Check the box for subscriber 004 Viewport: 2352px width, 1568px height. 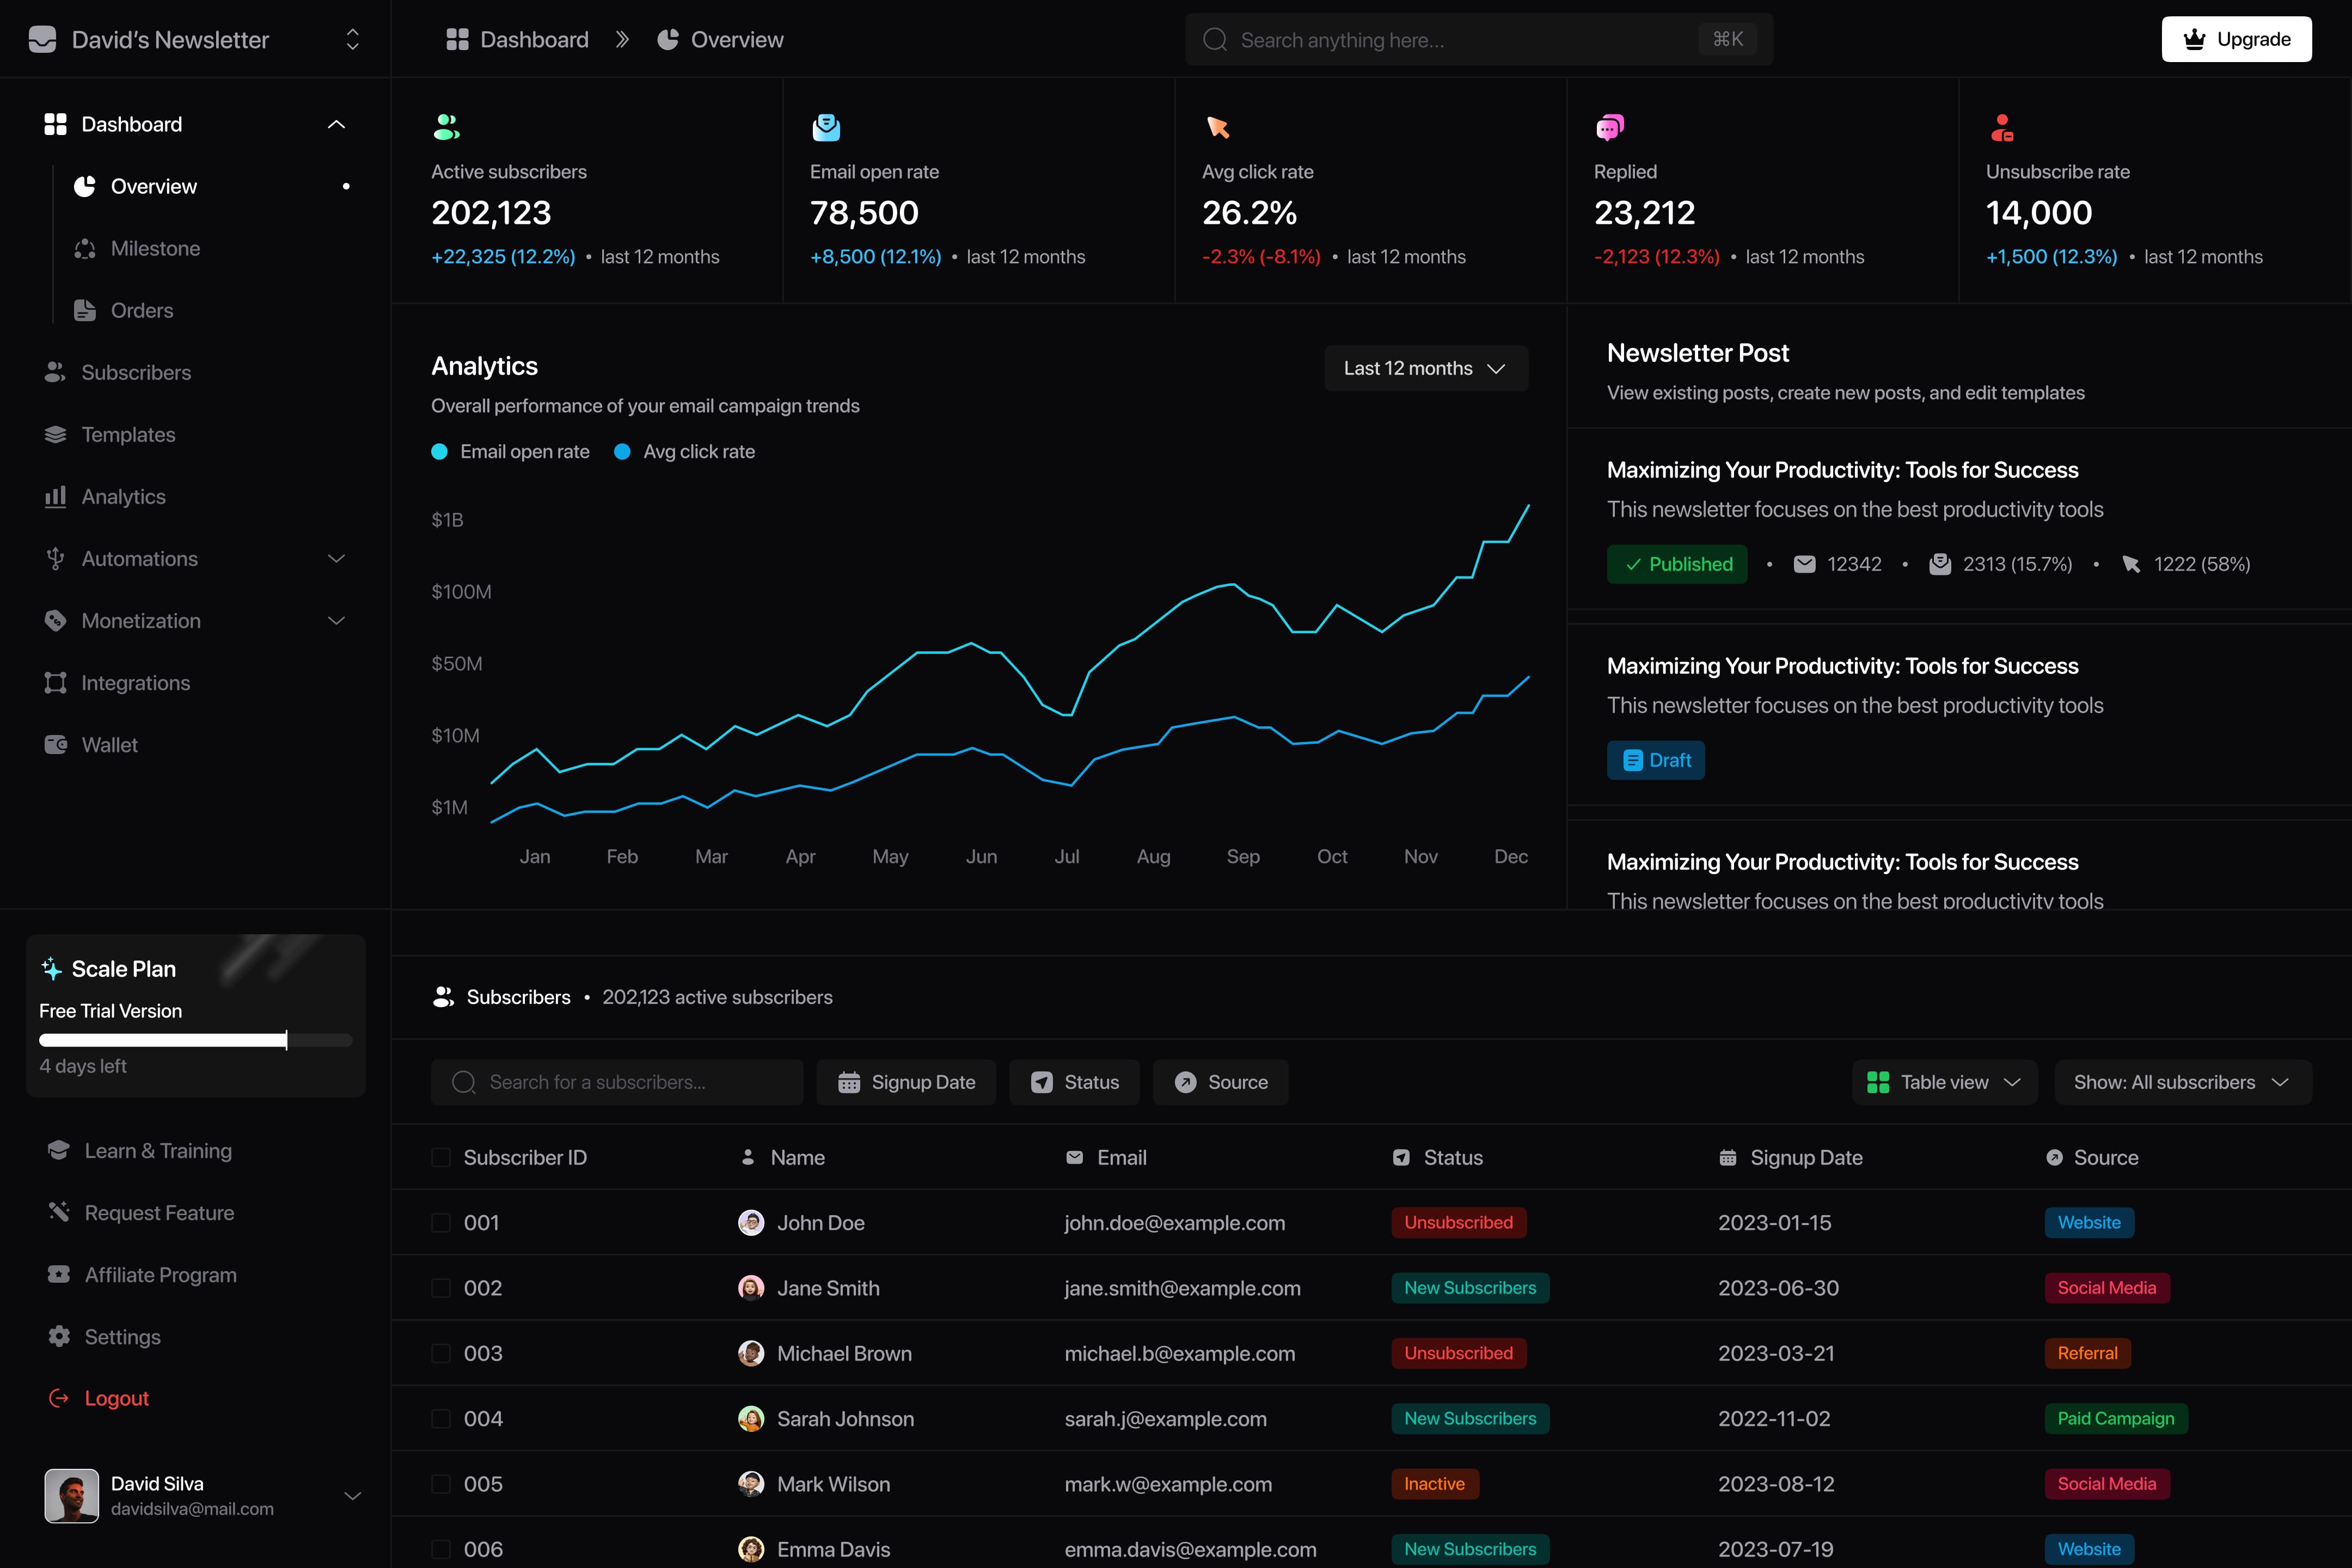[440, 1418]
